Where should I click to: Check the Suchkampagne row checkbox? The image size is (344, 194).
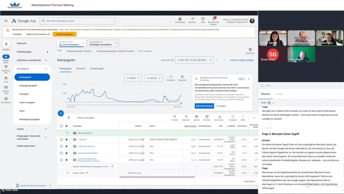[x=61, y=153]
